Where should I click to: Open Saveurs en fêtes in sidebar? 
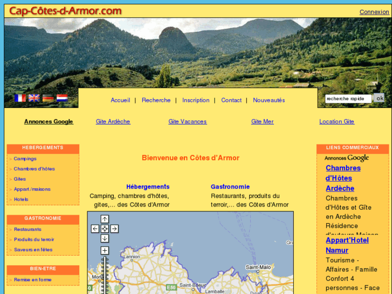coord(33,250)
